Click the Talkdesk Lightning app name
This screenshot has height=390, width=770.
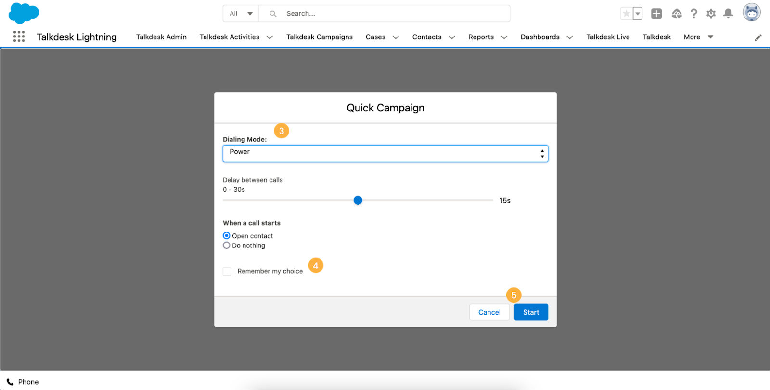pyautogui.click(x=77, y=37)
